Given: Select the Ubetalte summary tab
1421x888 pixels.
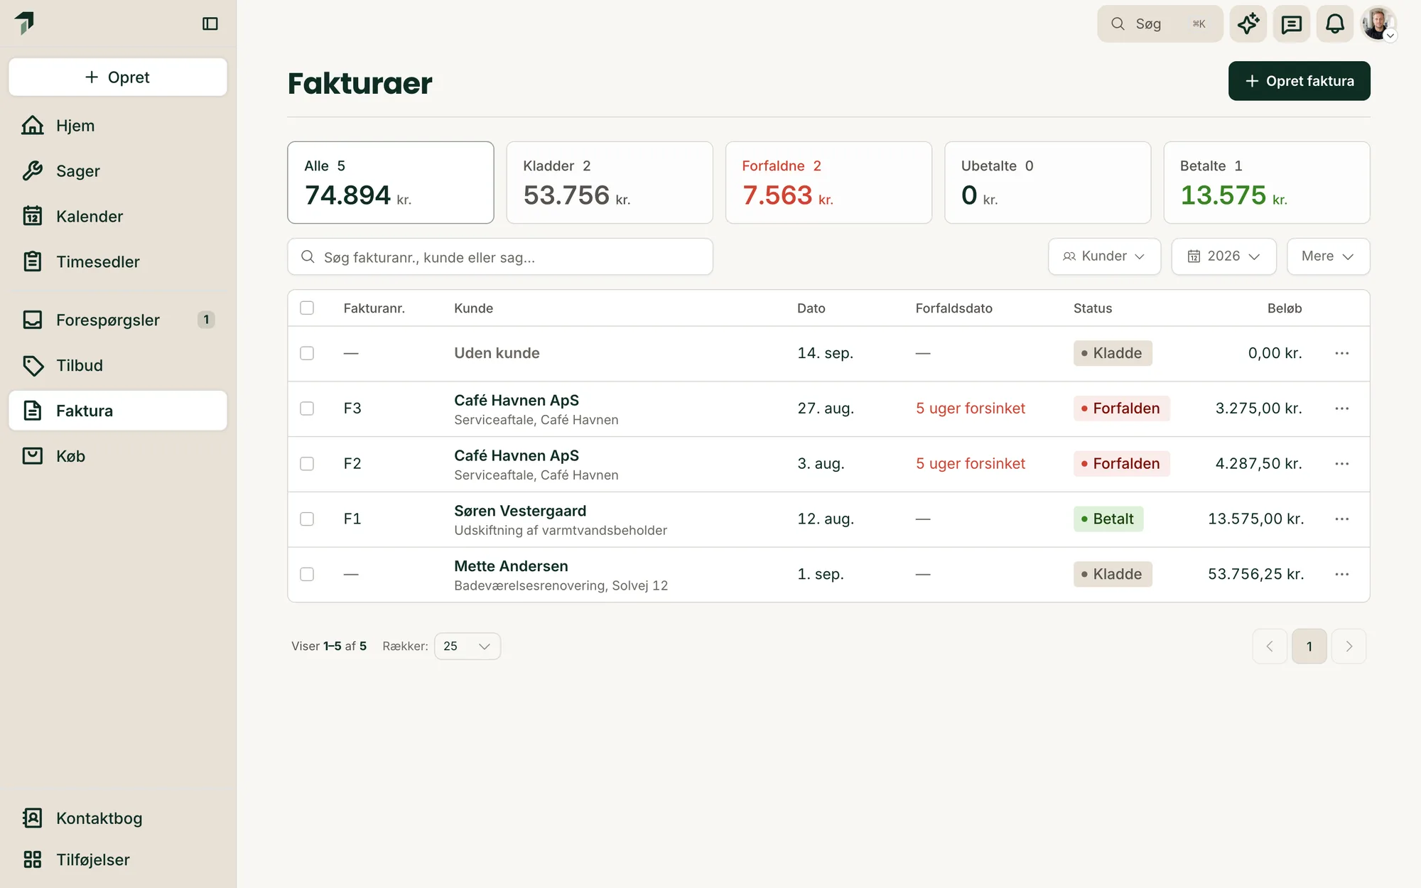Looking at the screenshot, I should point(1047,183).
